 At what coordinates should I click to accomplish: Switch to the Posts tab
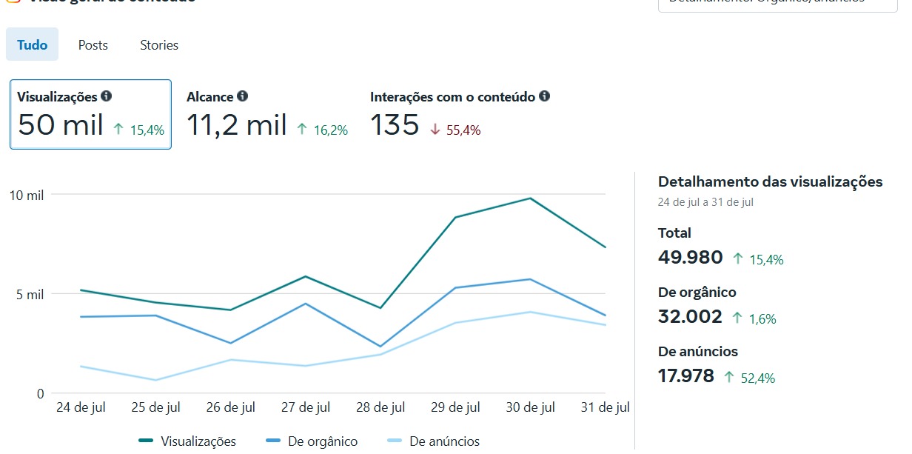pyautogui.click(x=93, y=45)
